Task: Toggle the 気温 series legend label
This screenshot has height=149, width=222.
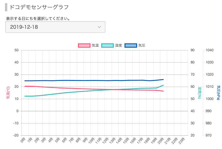Action: point(95,46)
